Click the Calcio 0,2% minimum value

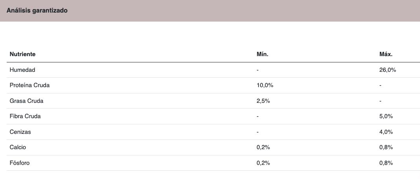pyautogui.click(x=263, y=148)
